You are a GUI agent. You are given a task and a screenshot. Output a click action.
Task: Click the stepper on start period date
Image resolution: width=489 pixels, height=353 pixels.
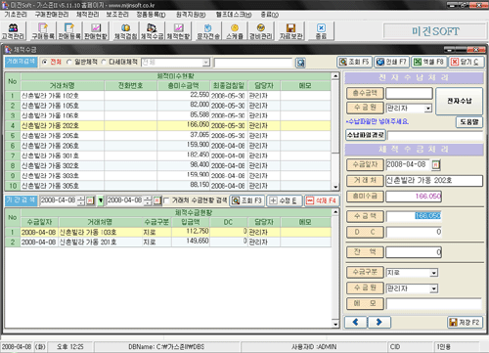(x=81, y=200)
